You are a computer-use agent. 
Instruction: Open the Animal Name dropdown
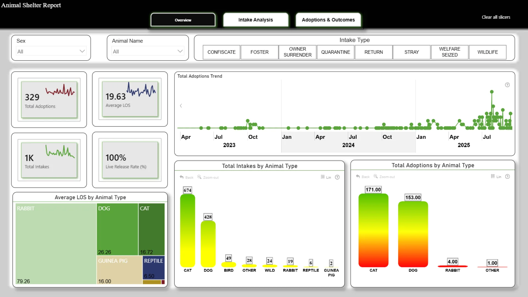click(x=148, y=51)
